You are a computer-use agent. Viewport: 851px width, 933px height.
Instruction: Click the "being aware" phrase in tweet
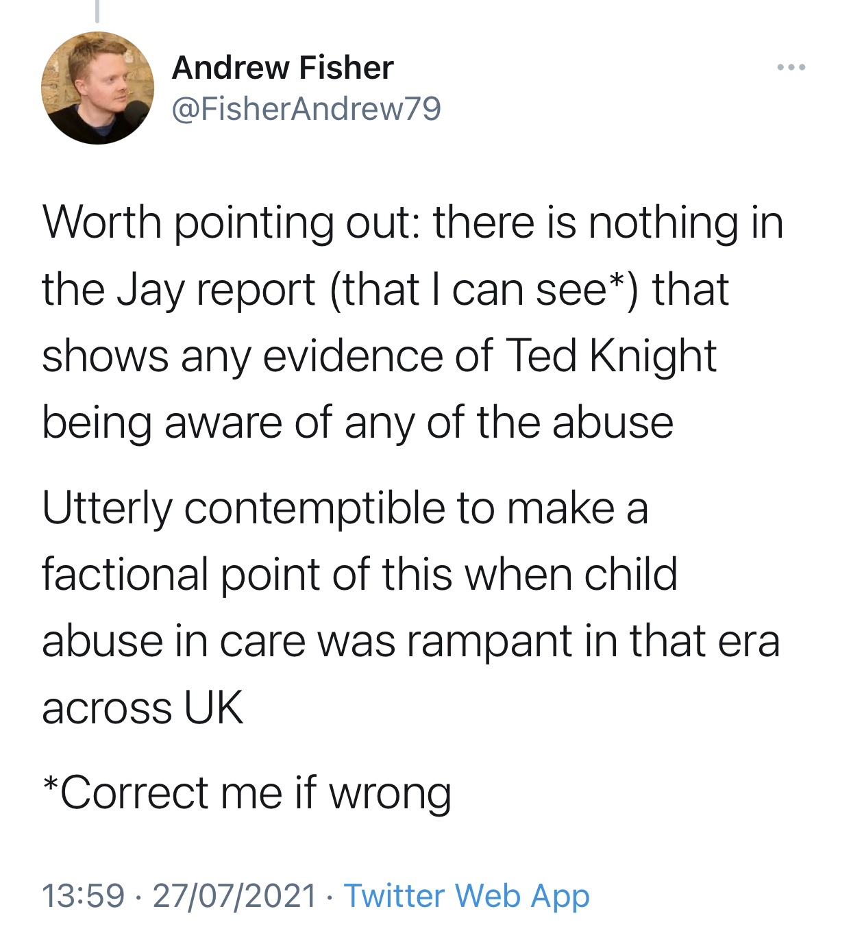[162, 422]
